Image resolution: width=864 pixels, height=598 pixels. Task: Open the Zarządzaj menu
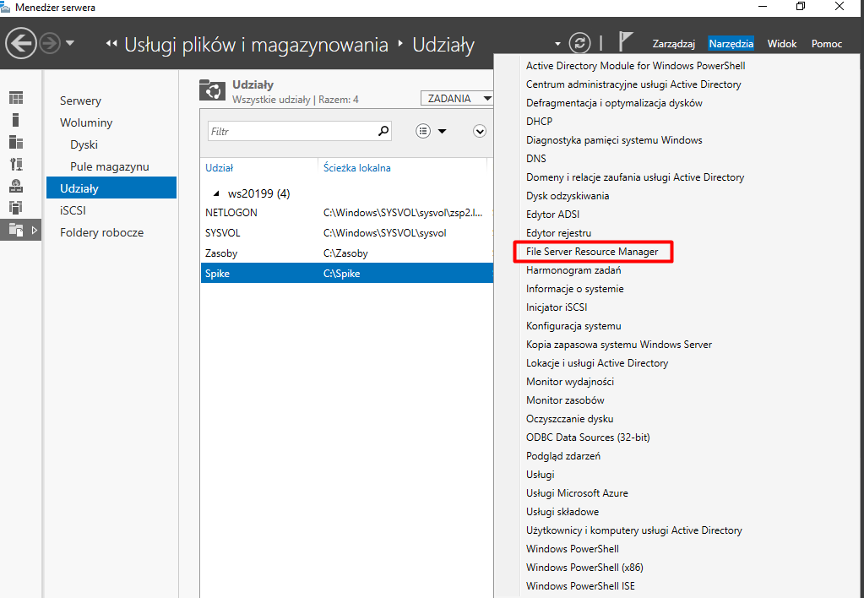pyautogui.click(x=673, y=44)
